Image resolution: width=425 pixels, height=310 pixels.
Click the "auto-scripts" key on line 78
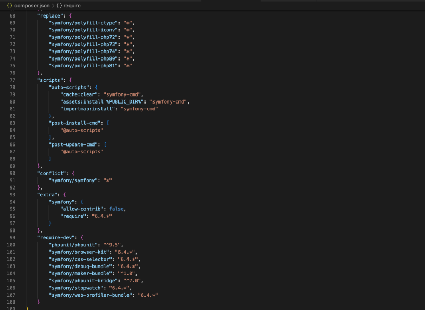point(69,88)
